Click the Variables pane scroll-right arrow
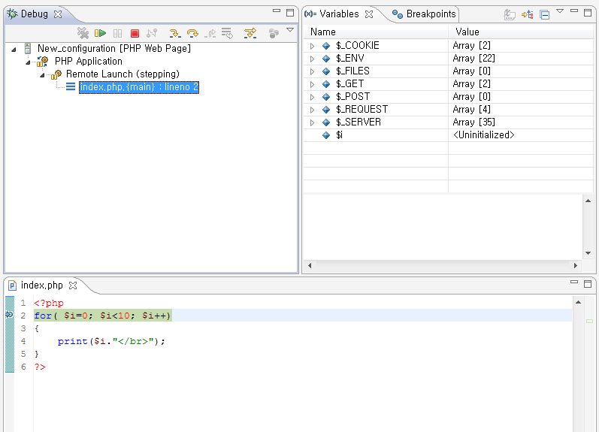Screen dimensions: 599x432 point(575,265)
